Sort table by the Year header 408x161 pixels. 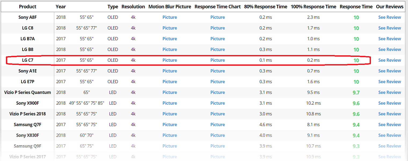[x=61, y=7]
